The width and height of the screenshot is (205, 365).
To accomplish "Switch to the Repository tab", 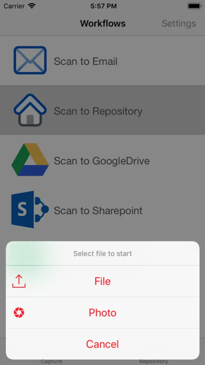I will click(154, 361).
